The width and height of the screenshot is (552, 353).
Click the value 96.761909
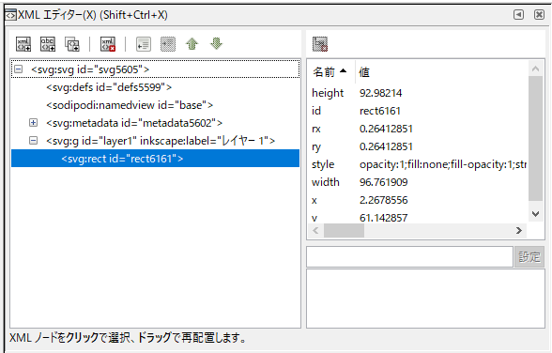point(383,182)
